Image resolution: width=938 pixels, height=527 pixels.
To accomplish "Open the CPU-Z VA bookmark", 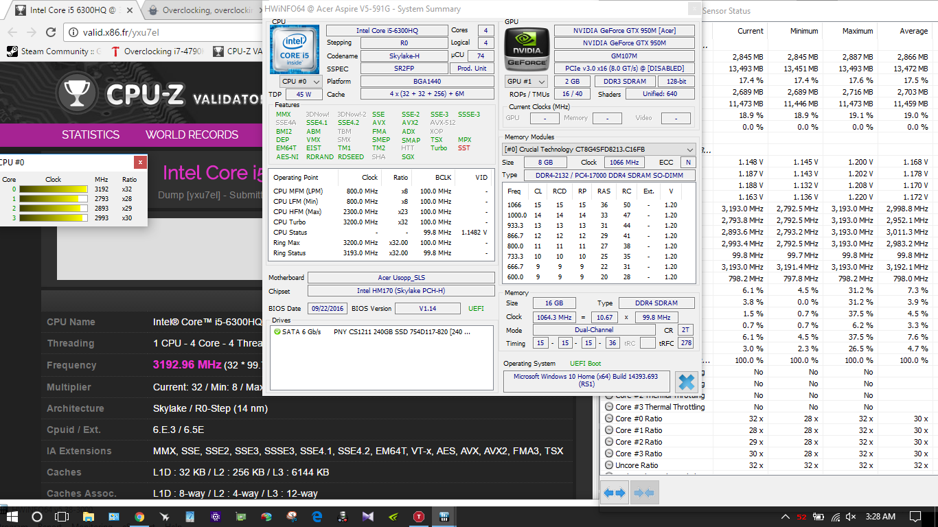I will (x=237, y=51).
